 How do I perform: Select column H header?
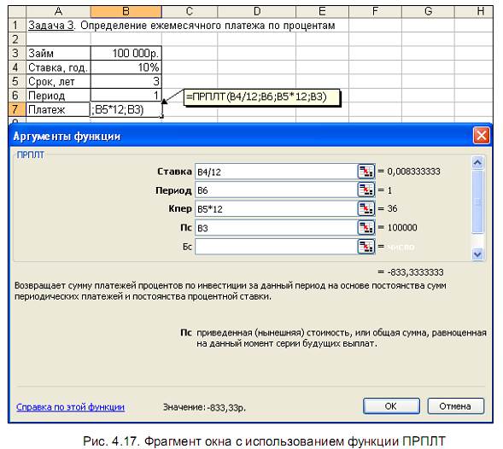(x=474, y=12)
